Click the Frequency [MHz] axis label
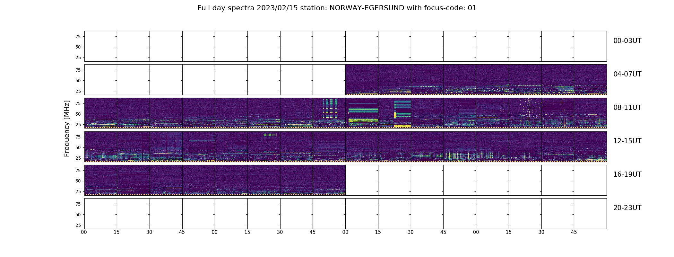This screenshot has height=257, width=674. (67, 128)
